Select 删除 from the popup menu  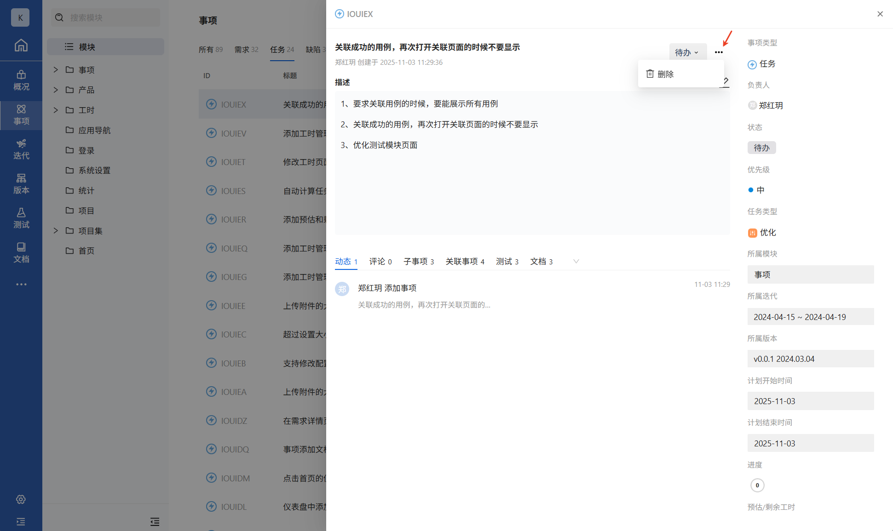tap(665, 74)
